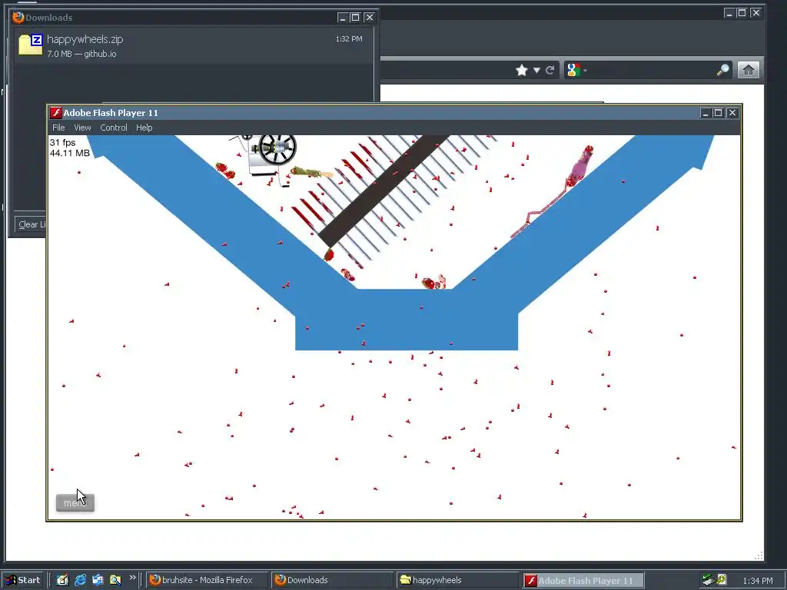
Task: Click the 44.11 MB memory readout
Action: (70, 153)
